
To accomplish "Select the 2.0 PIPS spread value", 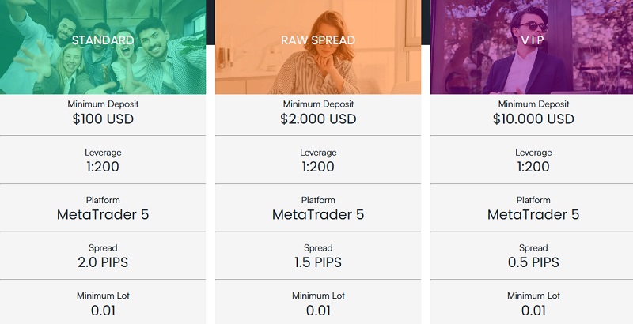I will [x=103, y=262].
